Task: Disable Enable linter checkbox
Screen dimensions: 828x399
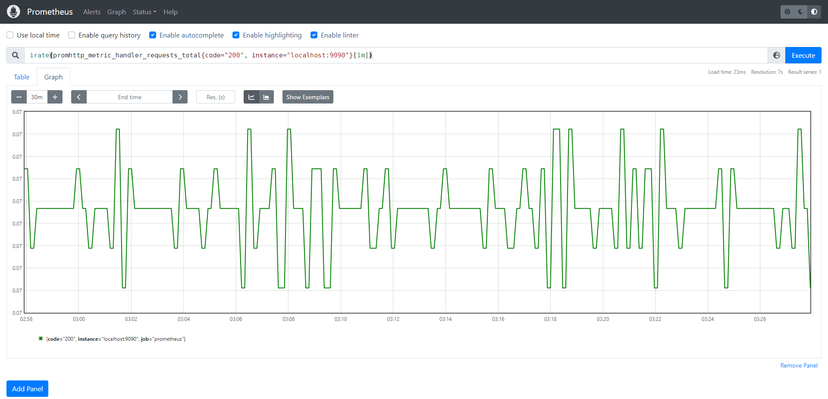Action: point(314,35)
